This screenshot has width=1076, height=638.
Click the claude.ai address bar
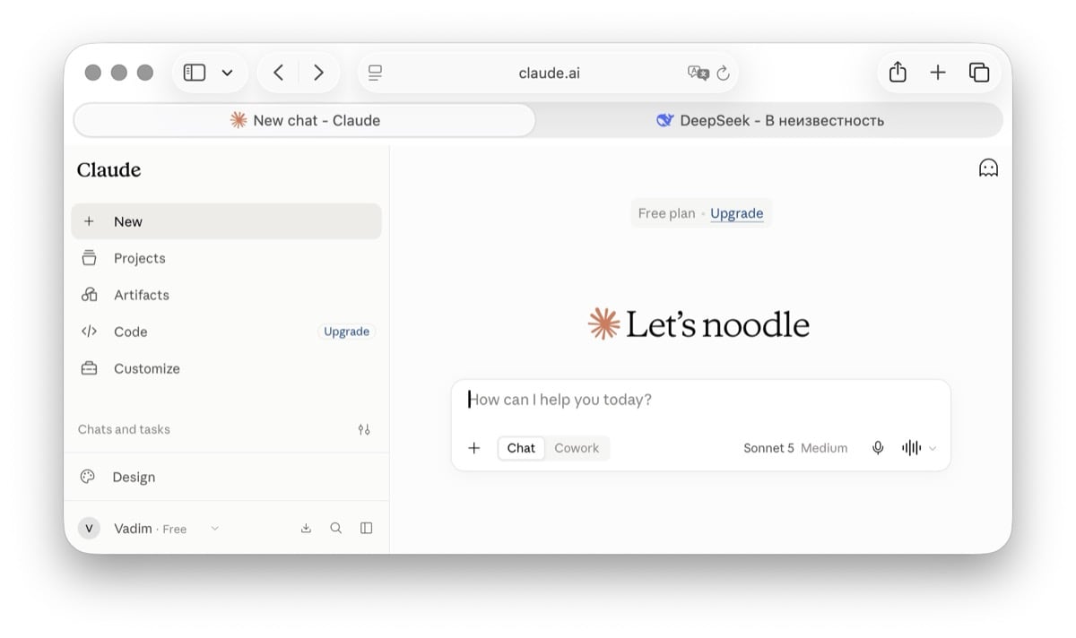(x=549, y=73)
